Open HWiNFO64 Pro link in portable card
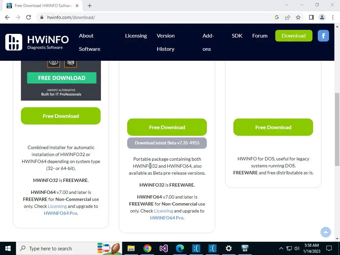 (x=167, y=218)
